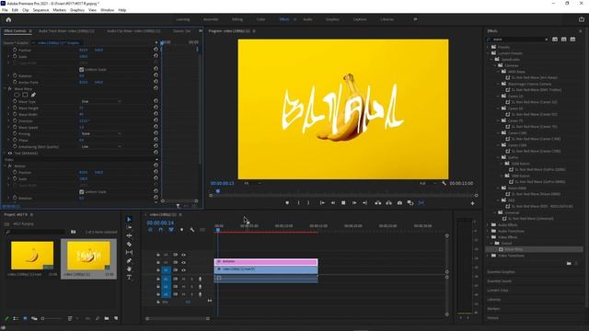Reset the Anchor Point parameter
This screenshot has height=331, width=589.
[x=156, y=82]
